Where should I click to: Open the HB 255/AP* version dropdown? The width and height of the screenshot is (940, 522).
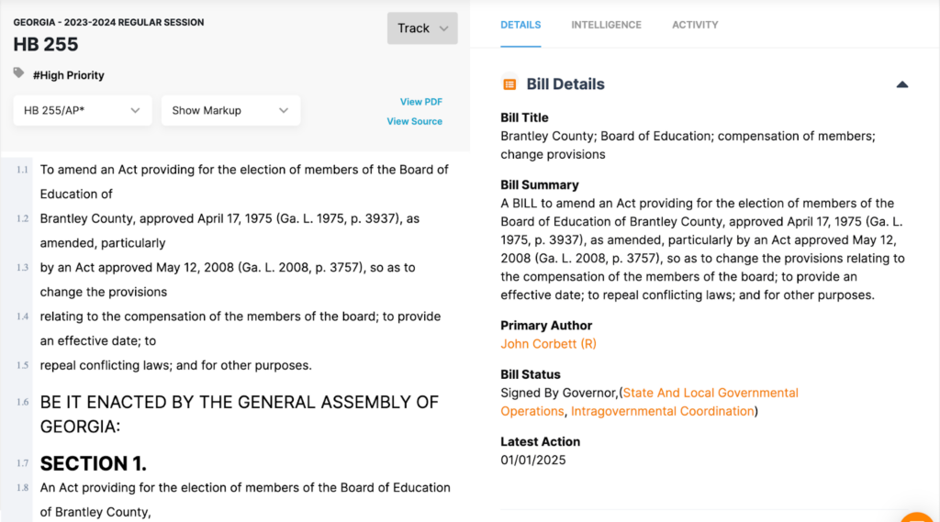pyautogui.click(x=83, y=110)
